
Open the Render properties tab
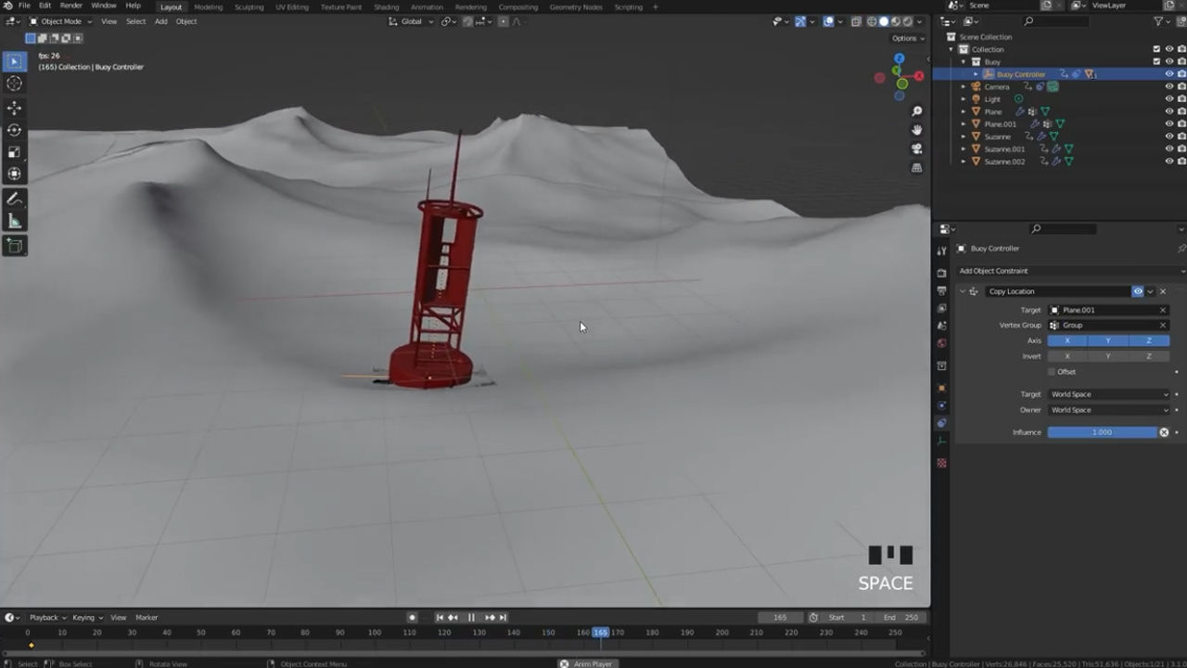941,274
